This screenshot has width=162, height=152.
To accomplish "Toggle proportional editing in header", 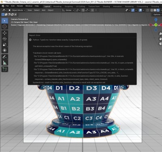I will click(x=92, y=10).
